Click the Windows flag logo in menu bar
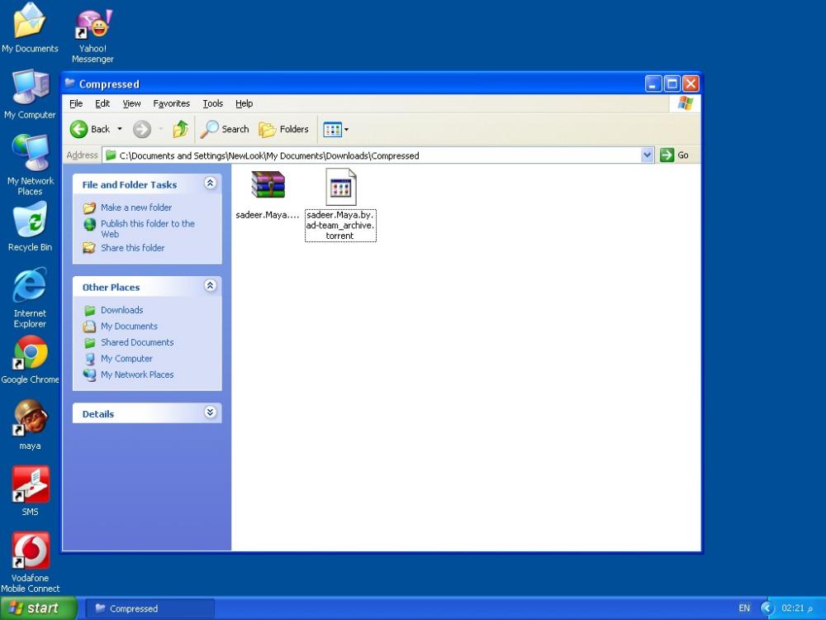The height and width of the screenshot is (620, 826). (x=686, y=103)
